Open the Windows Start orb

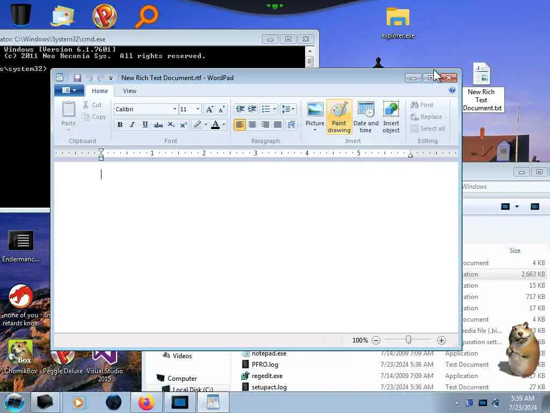click(15, 402)
